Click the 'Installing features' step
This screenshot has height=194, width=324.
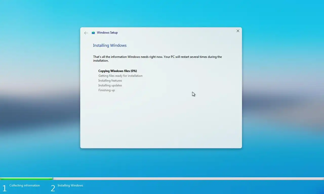tap(110, 81)
